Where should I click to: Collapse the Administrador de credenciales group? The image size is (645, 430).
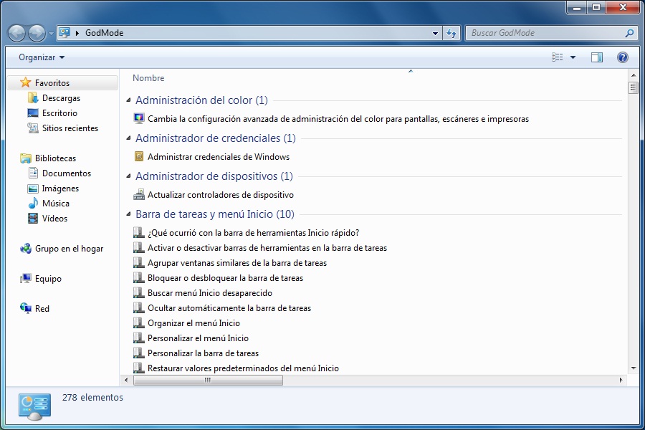click(x=128, y=138)
